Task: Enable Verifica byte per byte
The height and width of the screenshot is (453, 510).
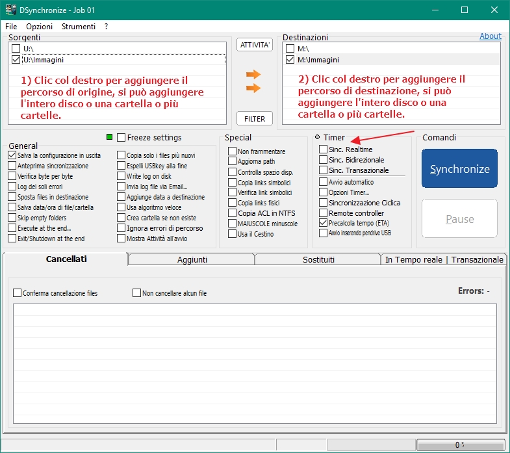Action: point(12,176)
